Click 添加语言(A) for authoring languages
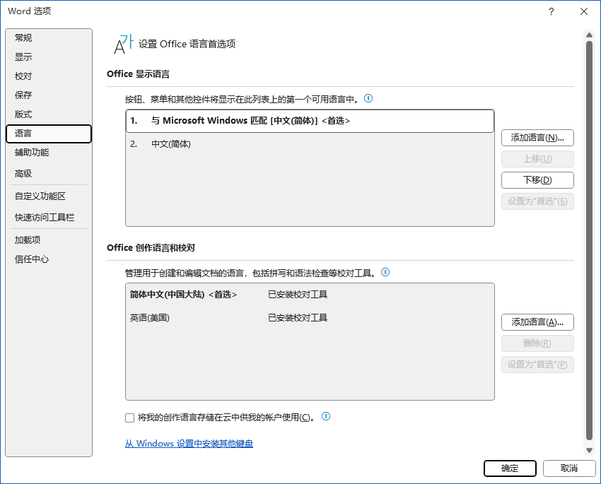The height and width of the screenshot is (484, 601). pos(537,322)
